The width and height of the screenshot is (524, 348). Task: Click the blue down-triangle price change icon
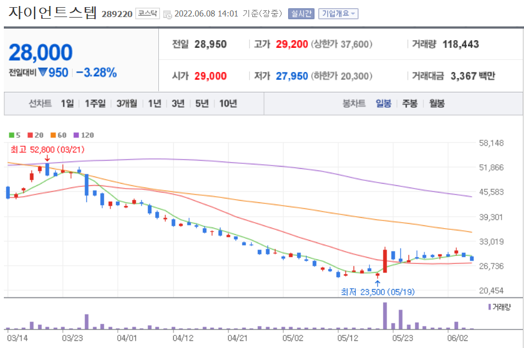[x=43, y=72]
